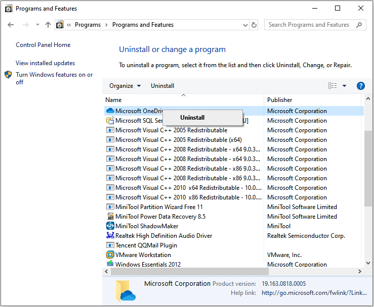Open the Organize dropdown menu

[125, 86]
